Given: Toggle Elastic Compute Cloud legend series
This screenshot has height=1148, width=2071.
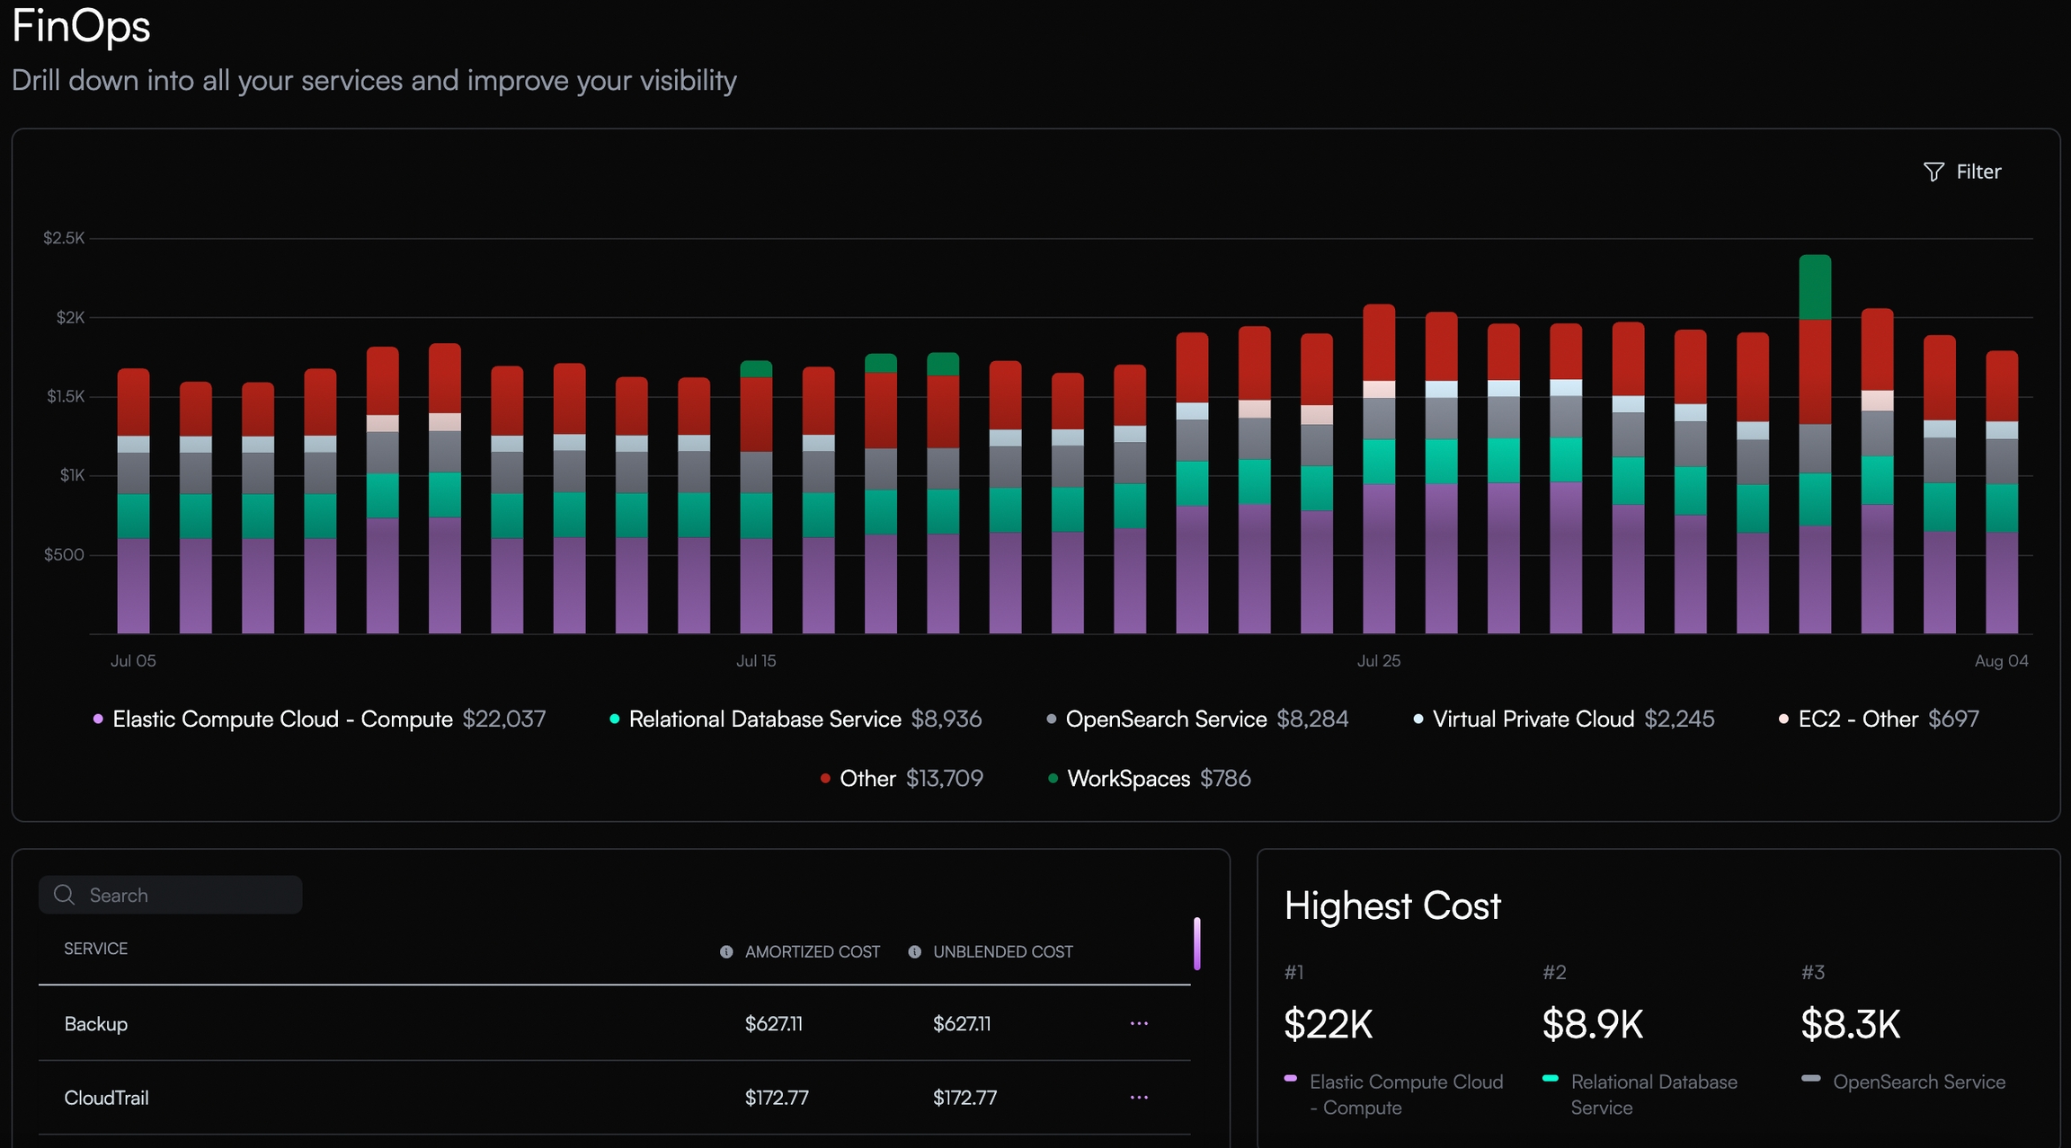Looking at the screenshot, I should 282,720.
